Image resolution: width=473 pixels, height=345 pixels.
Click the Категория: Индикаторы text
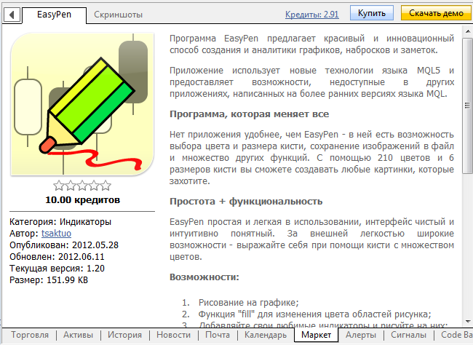click(60, 222)
